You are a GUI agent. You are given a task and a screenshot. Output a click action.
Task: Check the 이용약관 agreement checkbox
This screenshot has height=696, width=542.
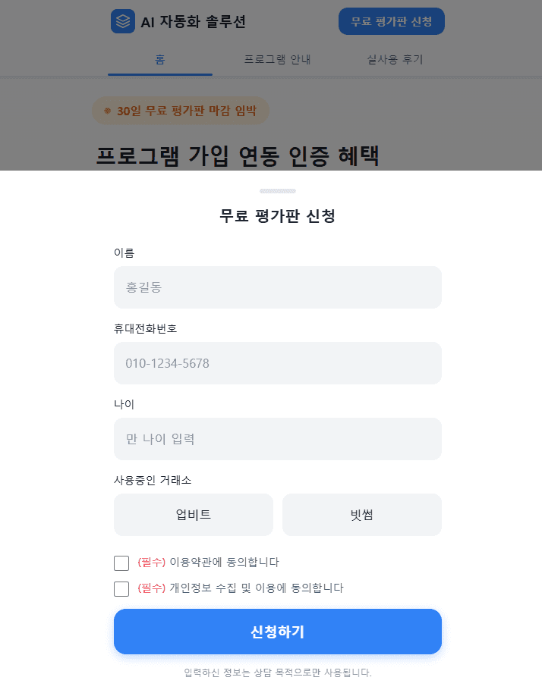[x=121, y=563]
